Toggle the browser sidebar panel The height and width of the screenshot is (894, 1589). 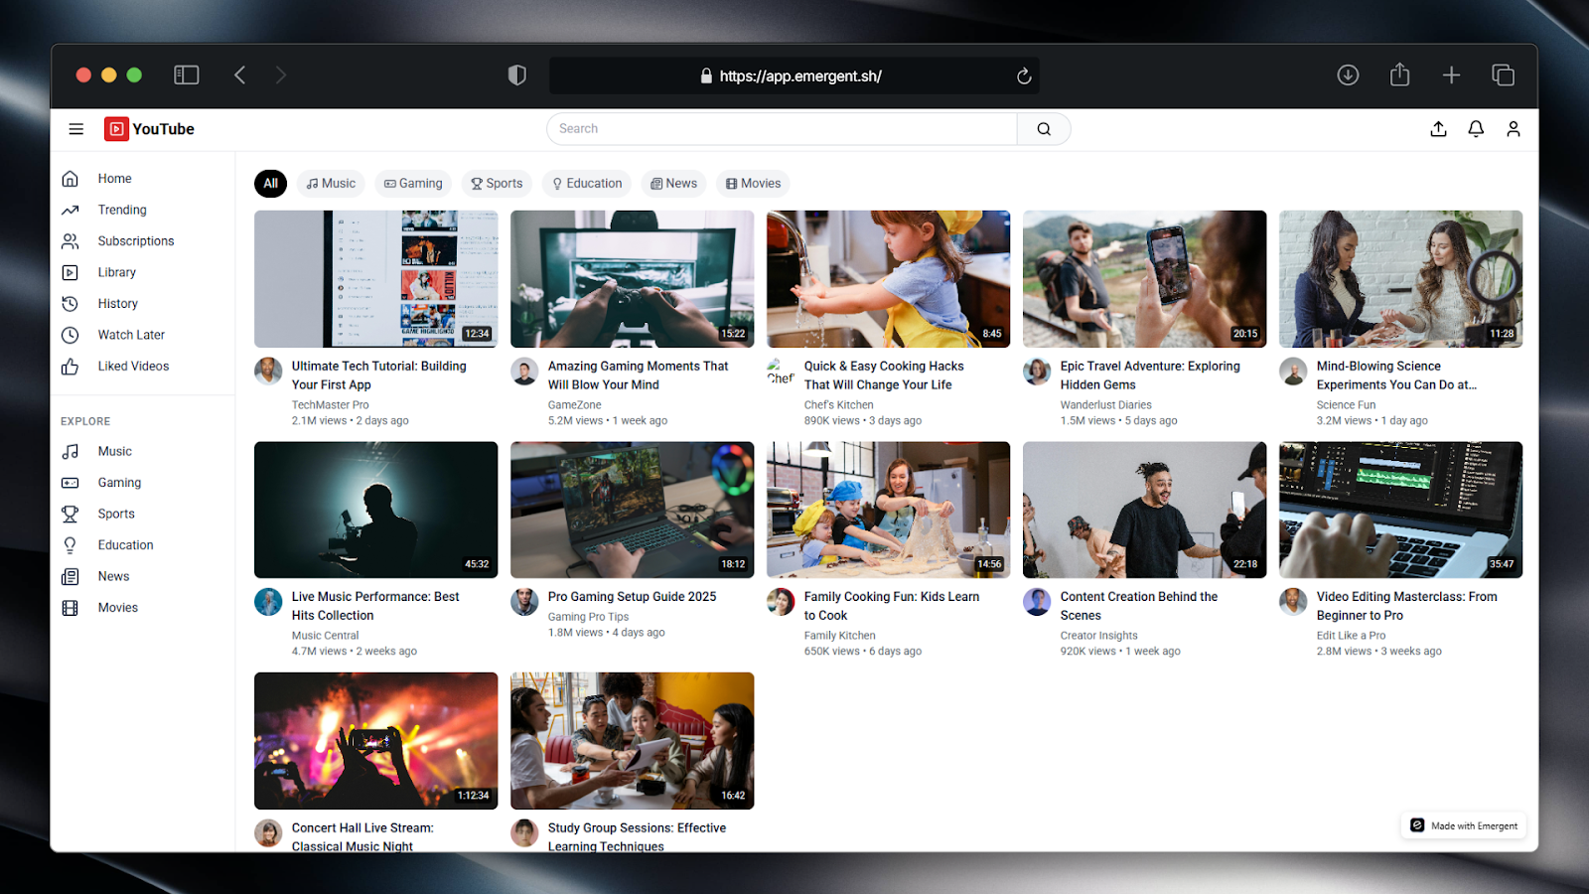click(187, 75)
